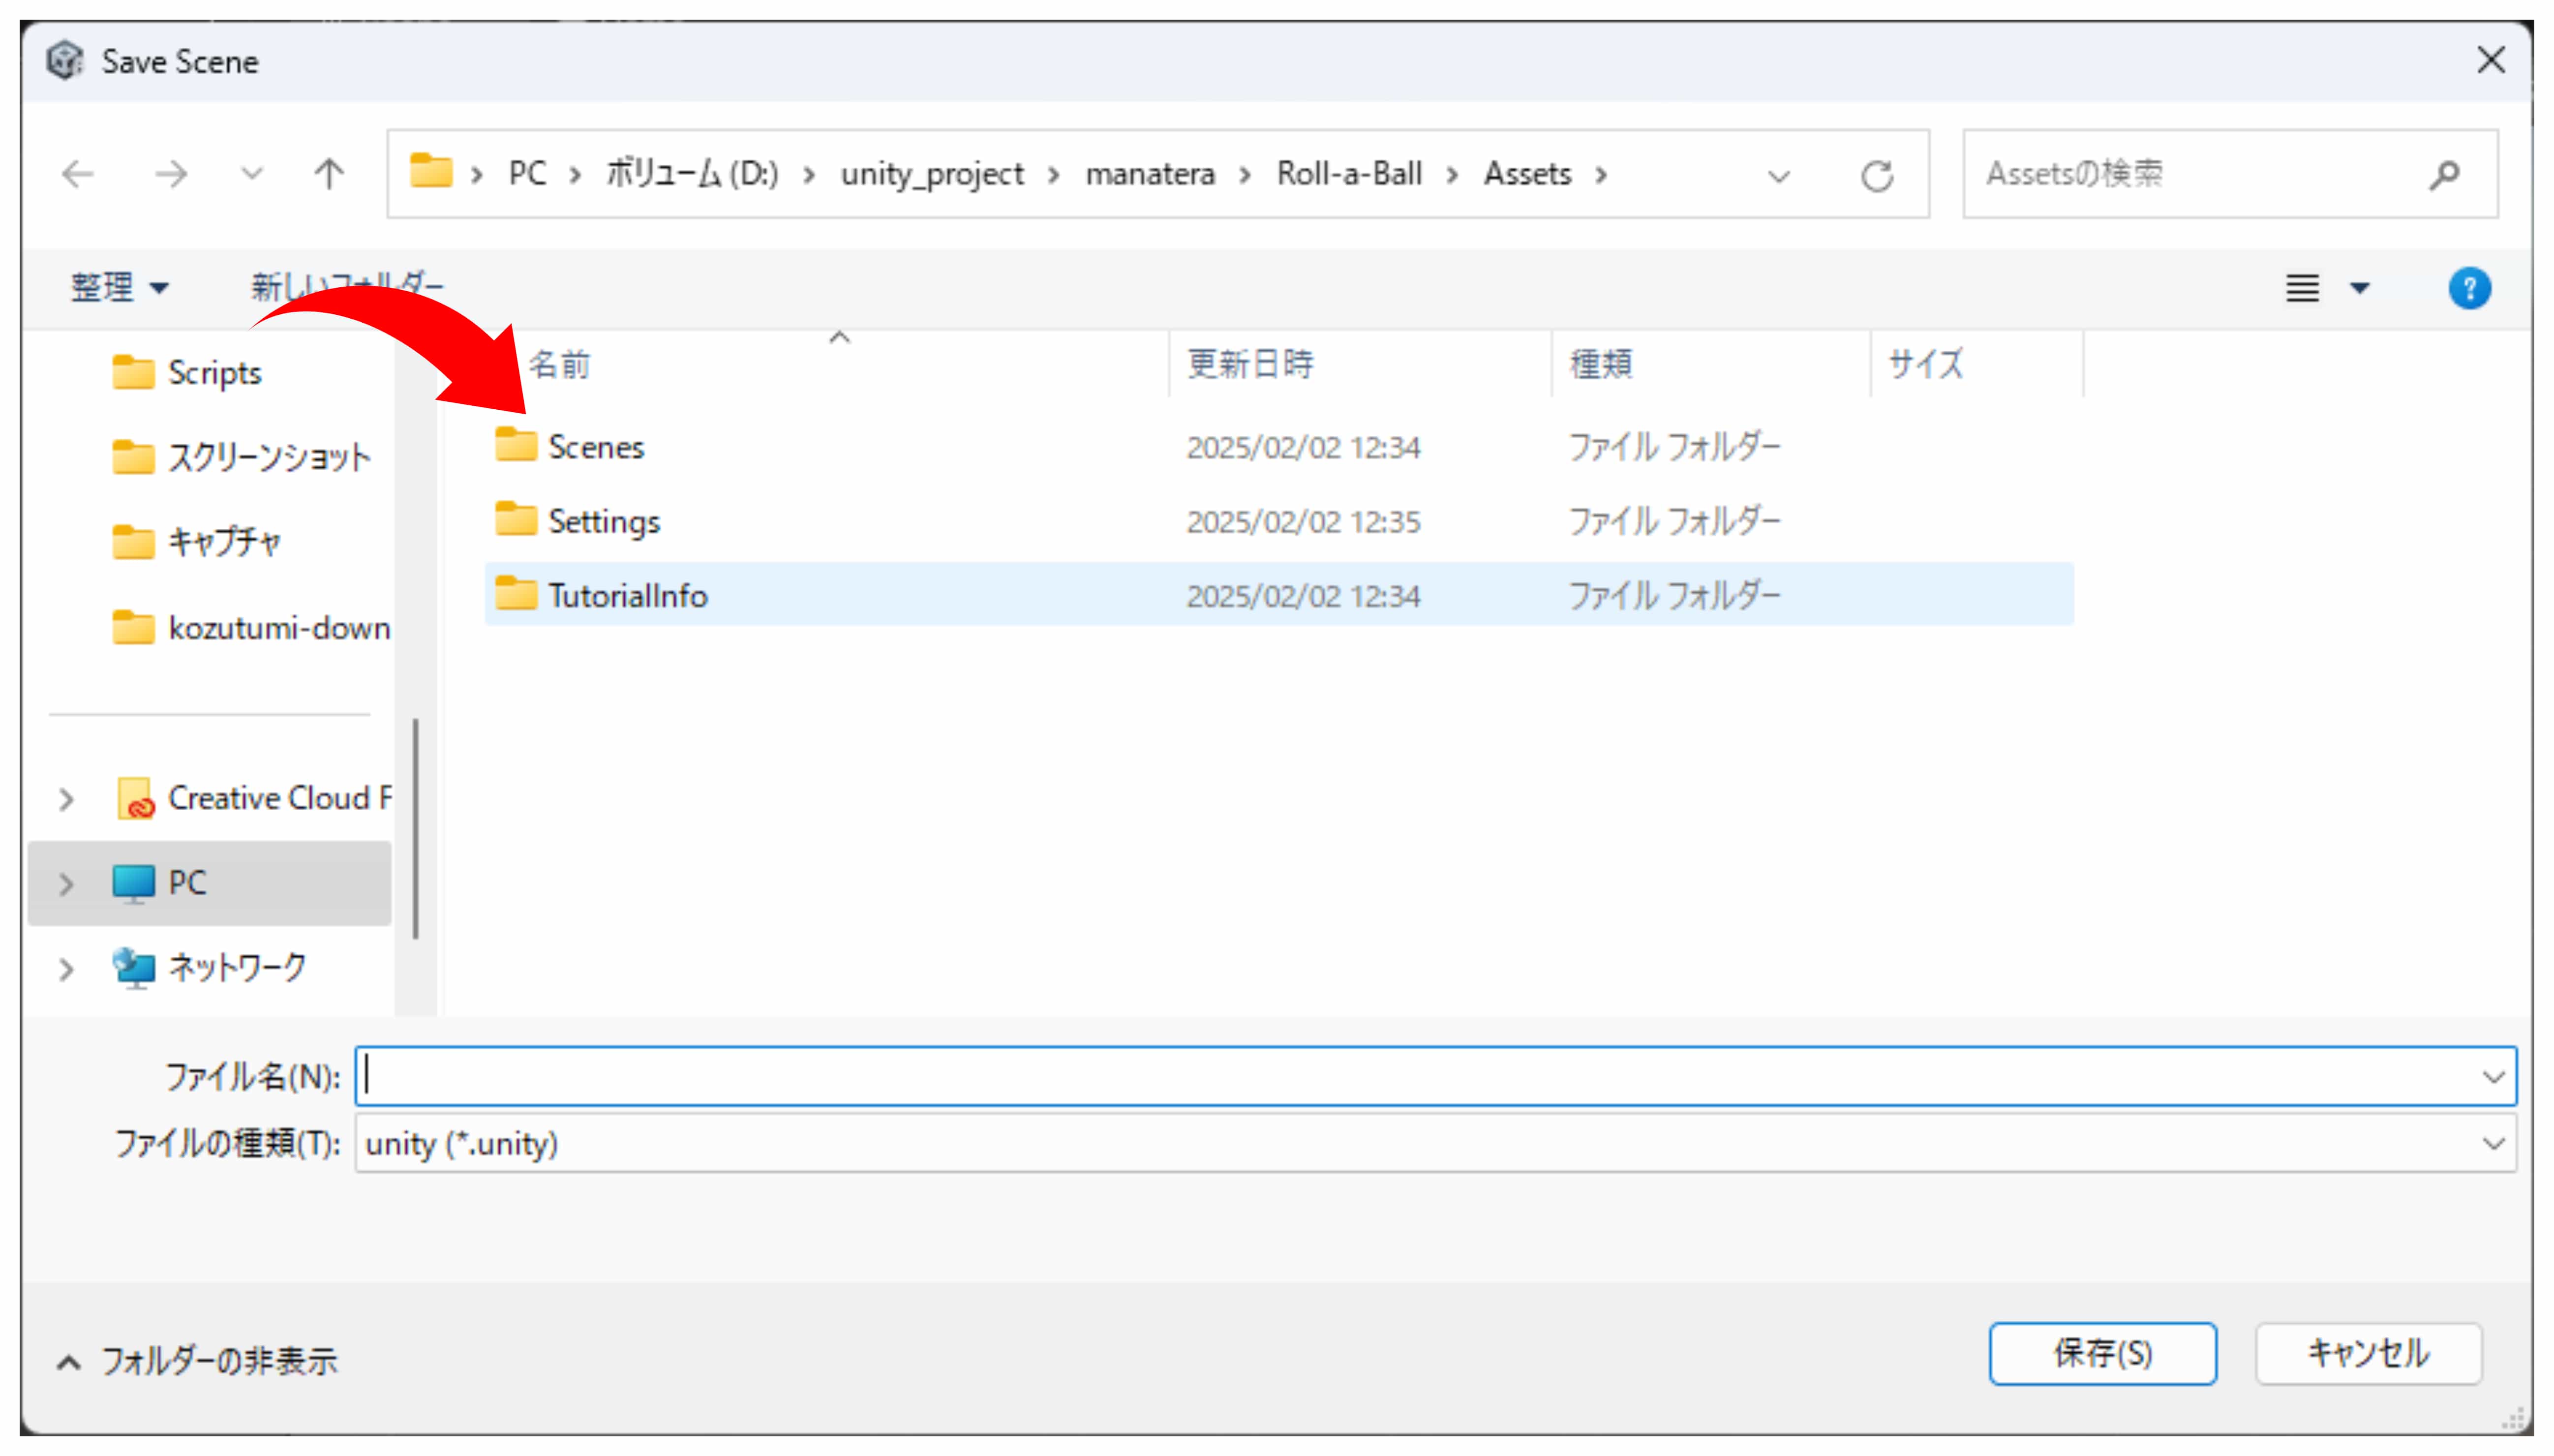This screenshot has height=1456, width=2554.
Task: Open the recent locations dropdown arrow
Action: (x=252, y=174)
